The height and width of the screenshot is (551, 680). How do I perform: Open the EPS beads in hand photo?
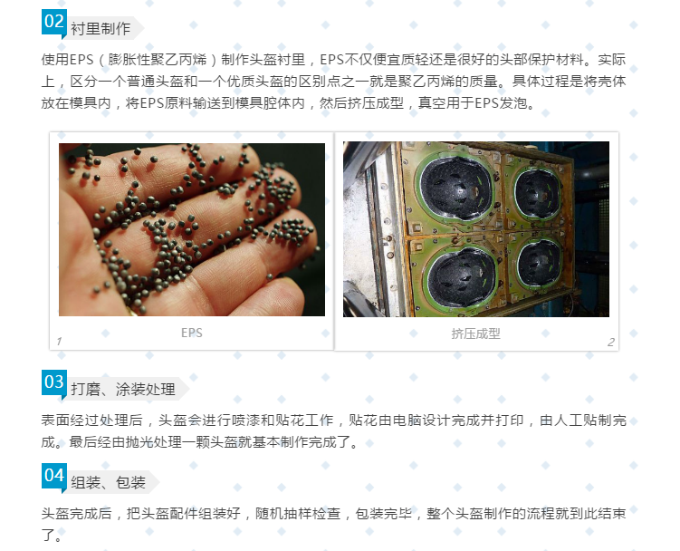point(192,229)
